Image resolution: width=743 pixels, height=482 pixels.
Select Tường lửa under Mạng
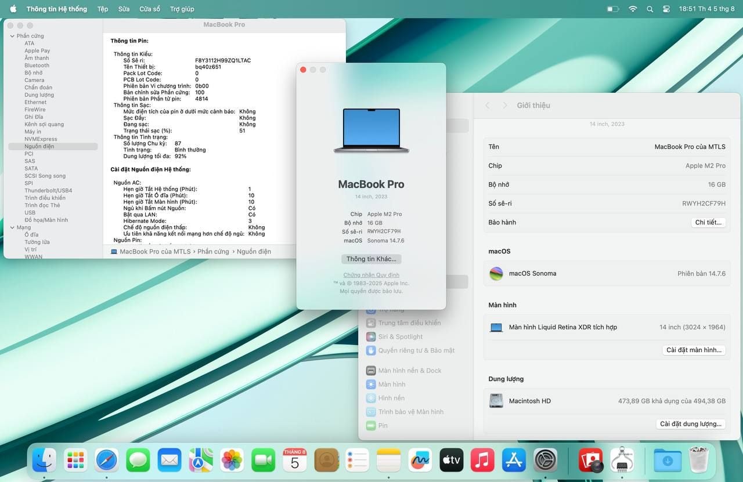pyautogui.click(x=37, y=242)
